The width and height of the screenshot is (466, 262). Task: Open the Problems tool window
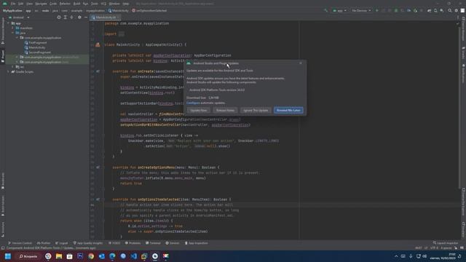point(133,243)
